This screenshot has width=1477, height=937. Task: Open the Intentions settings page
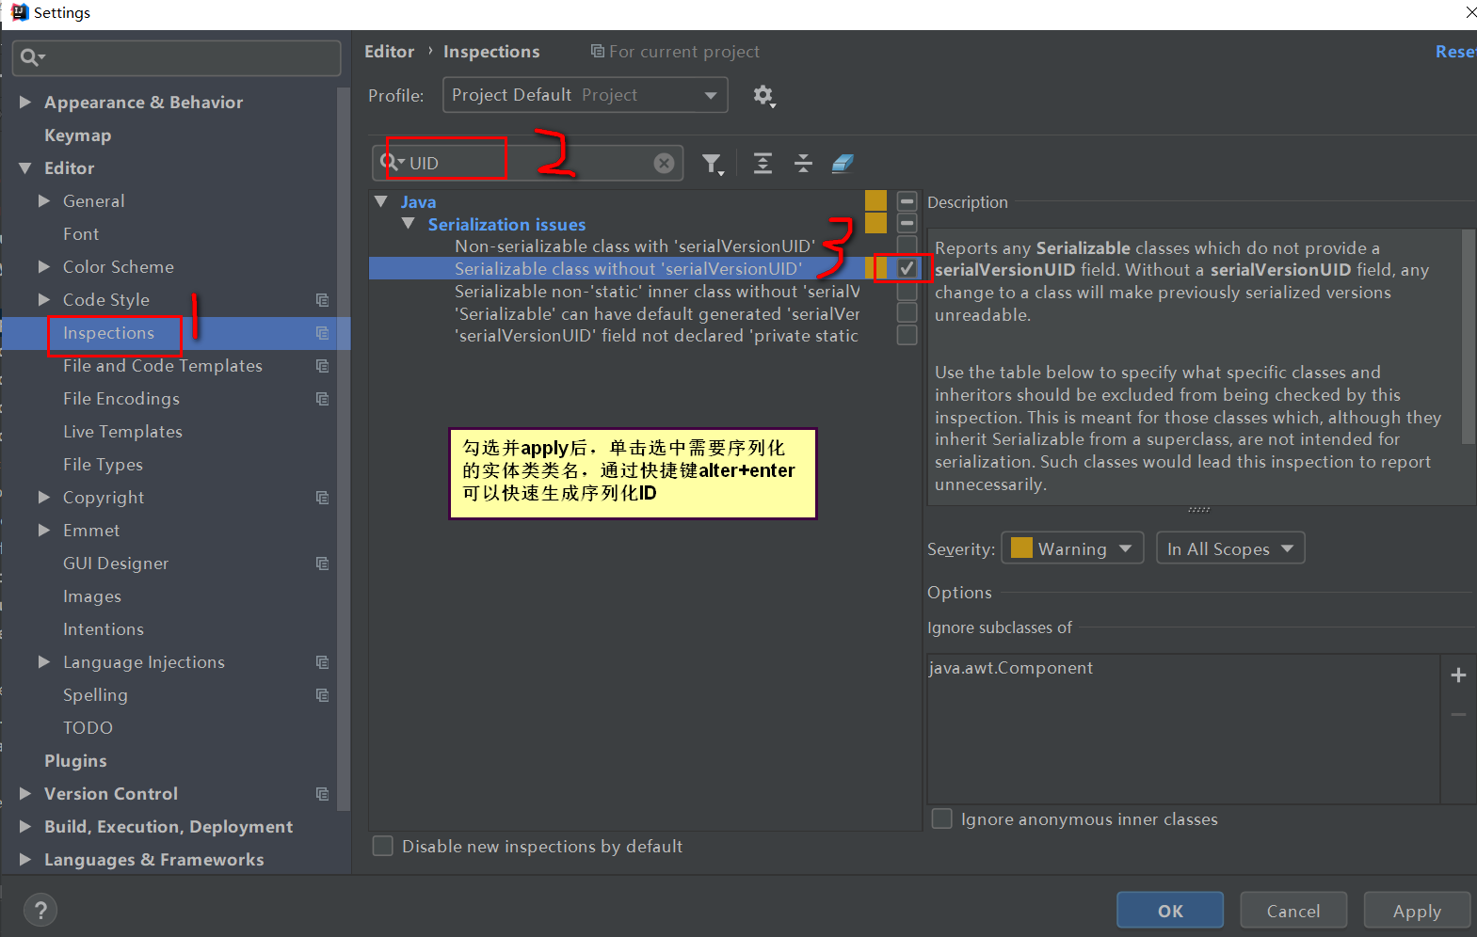click(x=104, y=629)
